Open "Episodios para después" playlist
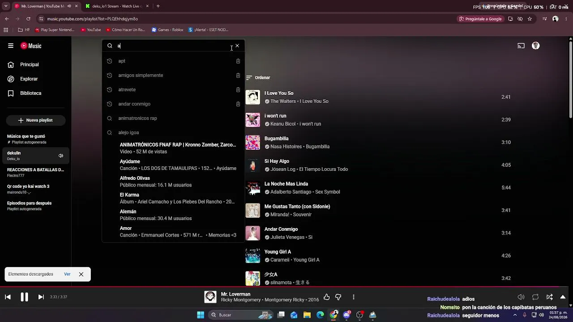Image resolution: width=573 pixels, height=322 pixels. pyautogui.click(x=36, y=206)
